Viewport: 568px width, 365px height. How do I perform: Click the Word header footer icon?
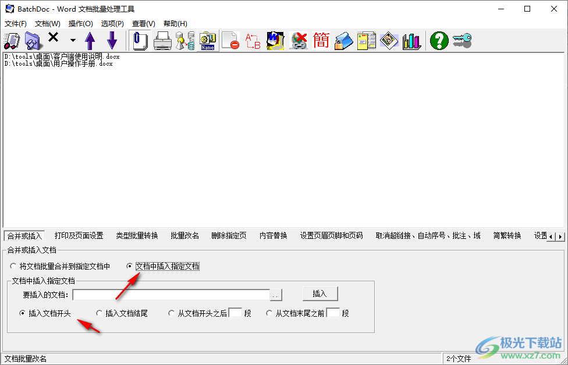275,41
